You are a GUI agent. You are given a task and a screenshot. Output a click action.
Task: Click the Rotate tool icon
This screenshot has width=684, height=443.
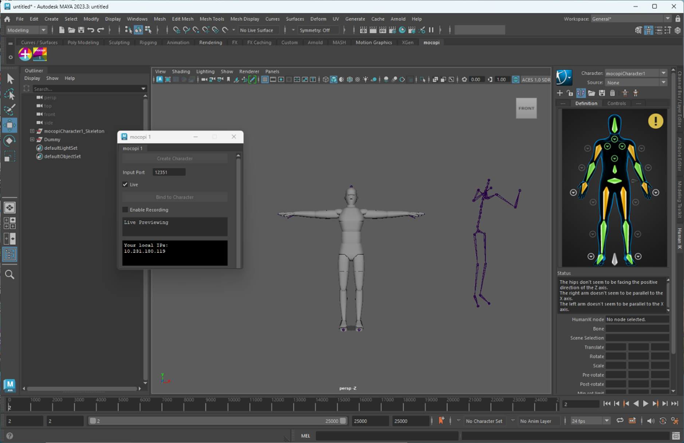point(9,141)
